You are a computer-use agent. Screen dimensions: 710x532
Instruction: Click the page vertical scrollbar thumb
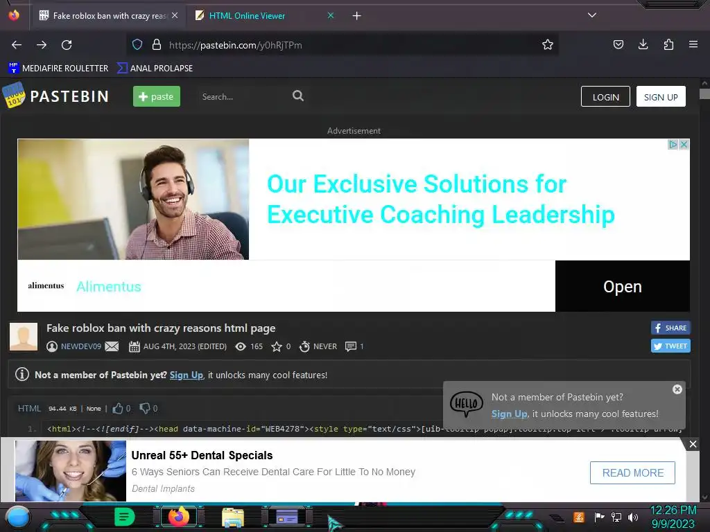704,94
